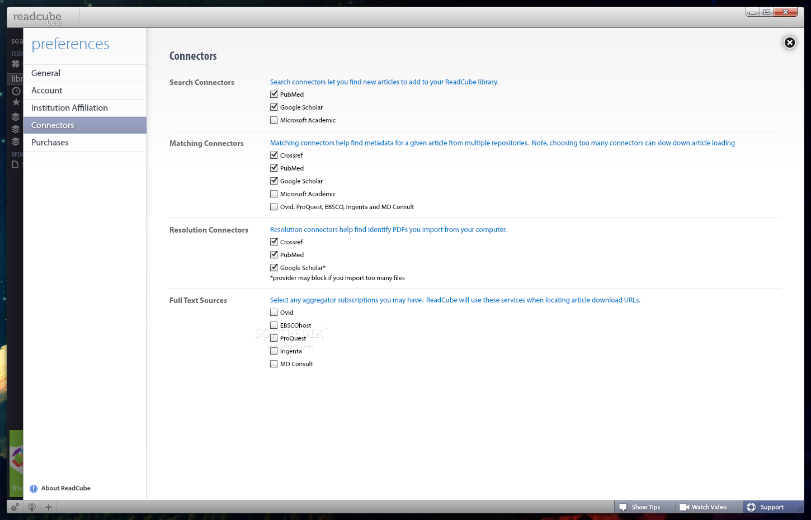Enable Microsoft Academic under Search Connectors
The height and width of the screenshot is (520, 811).
point(274,120)
